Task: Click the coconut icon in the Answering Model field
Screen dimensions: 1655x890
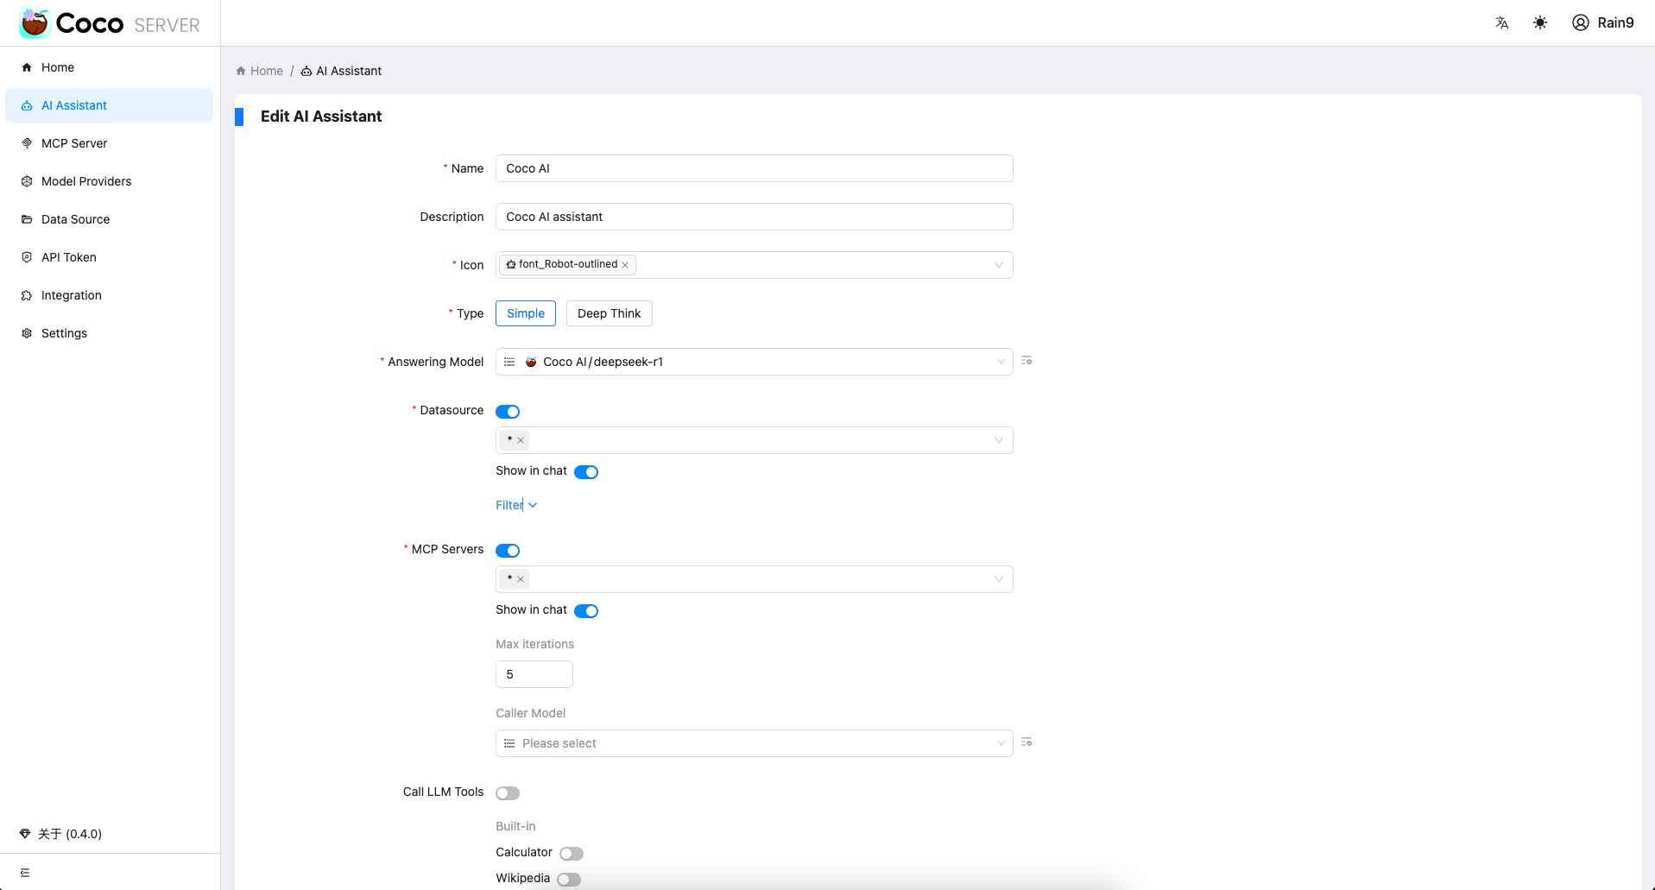Action: point(531,362)
